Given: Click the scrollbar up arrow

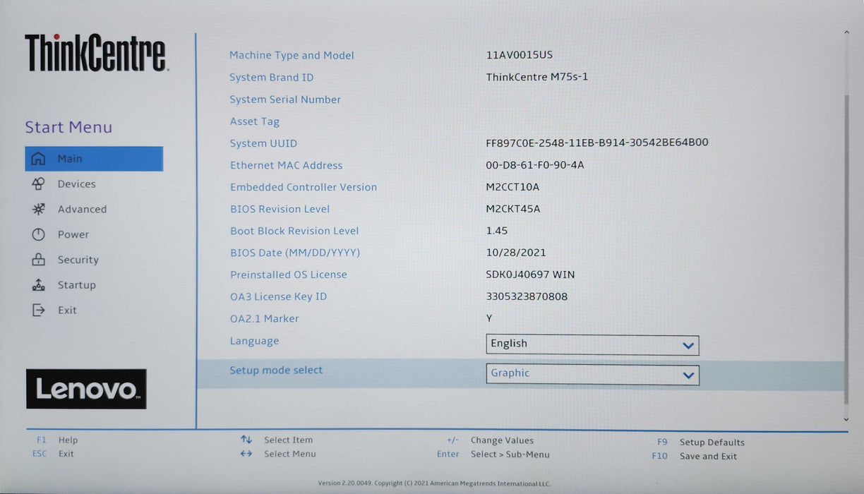Looking at the screenshot, I should coord(845,31).
